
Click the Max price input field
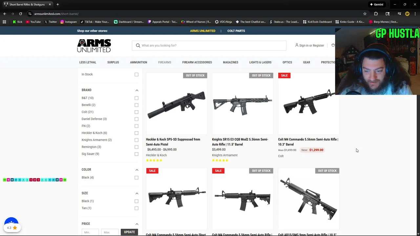(110, 232)
